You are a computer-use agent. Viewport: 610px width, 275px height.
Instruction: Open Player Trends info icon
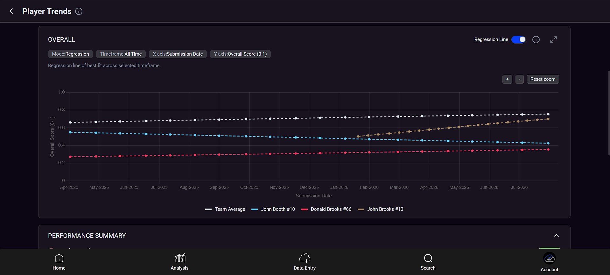(79, 11)
